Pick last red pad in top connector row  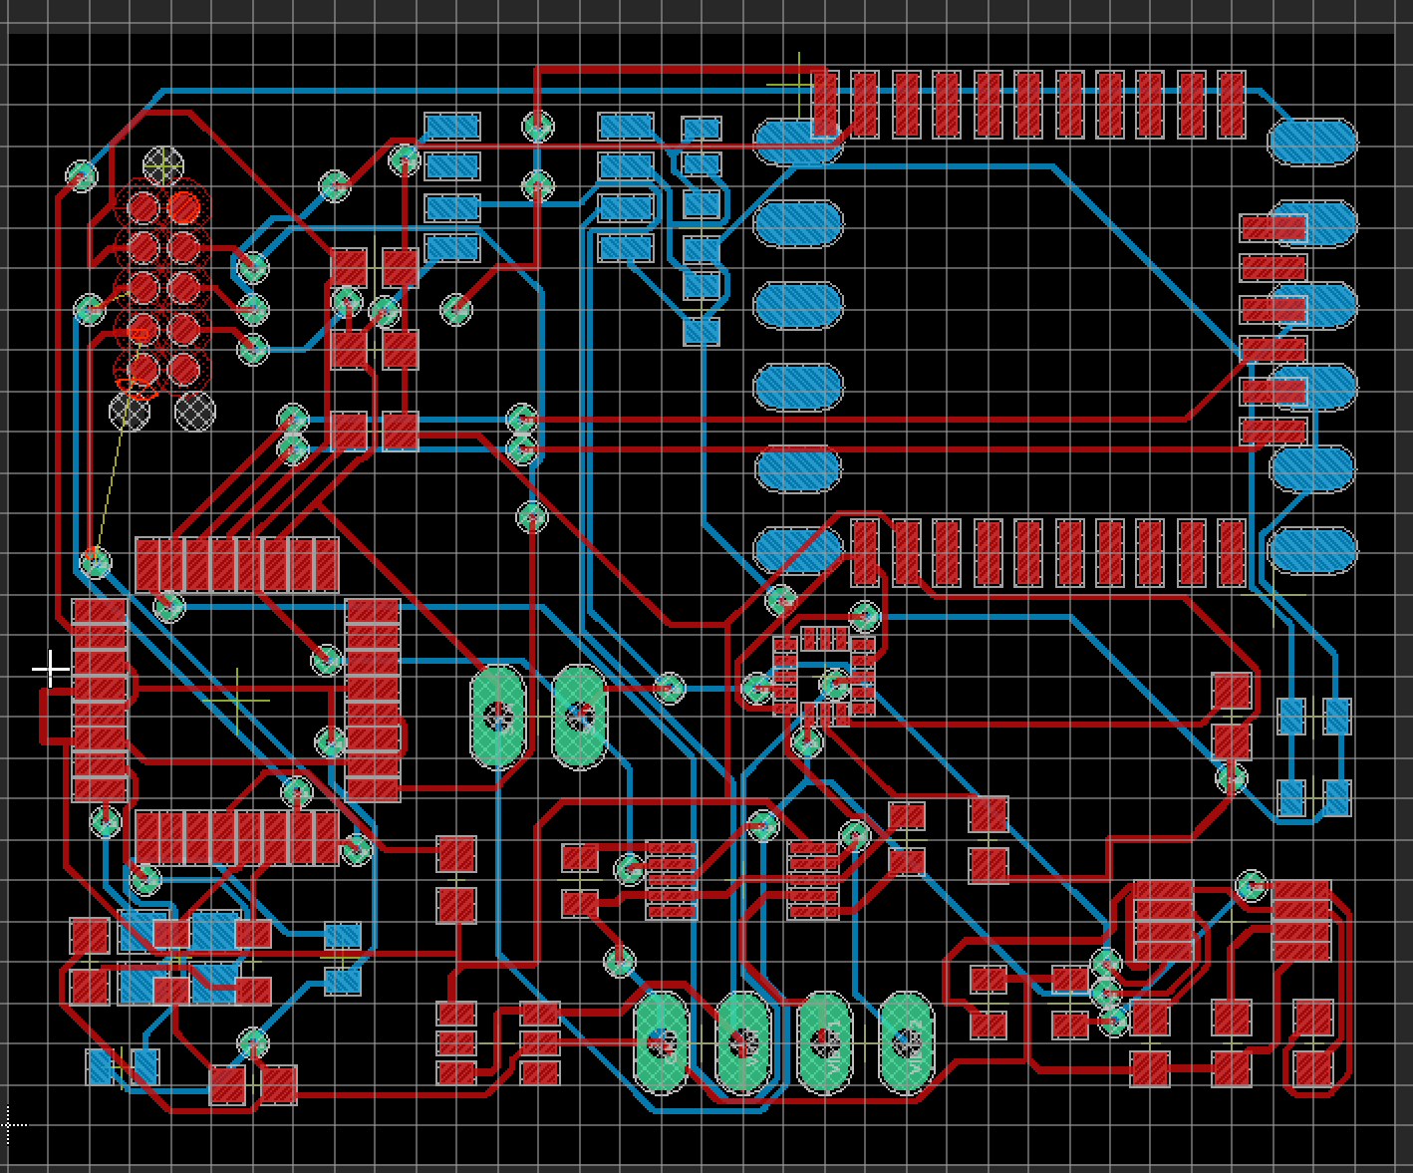point(1232,104)
